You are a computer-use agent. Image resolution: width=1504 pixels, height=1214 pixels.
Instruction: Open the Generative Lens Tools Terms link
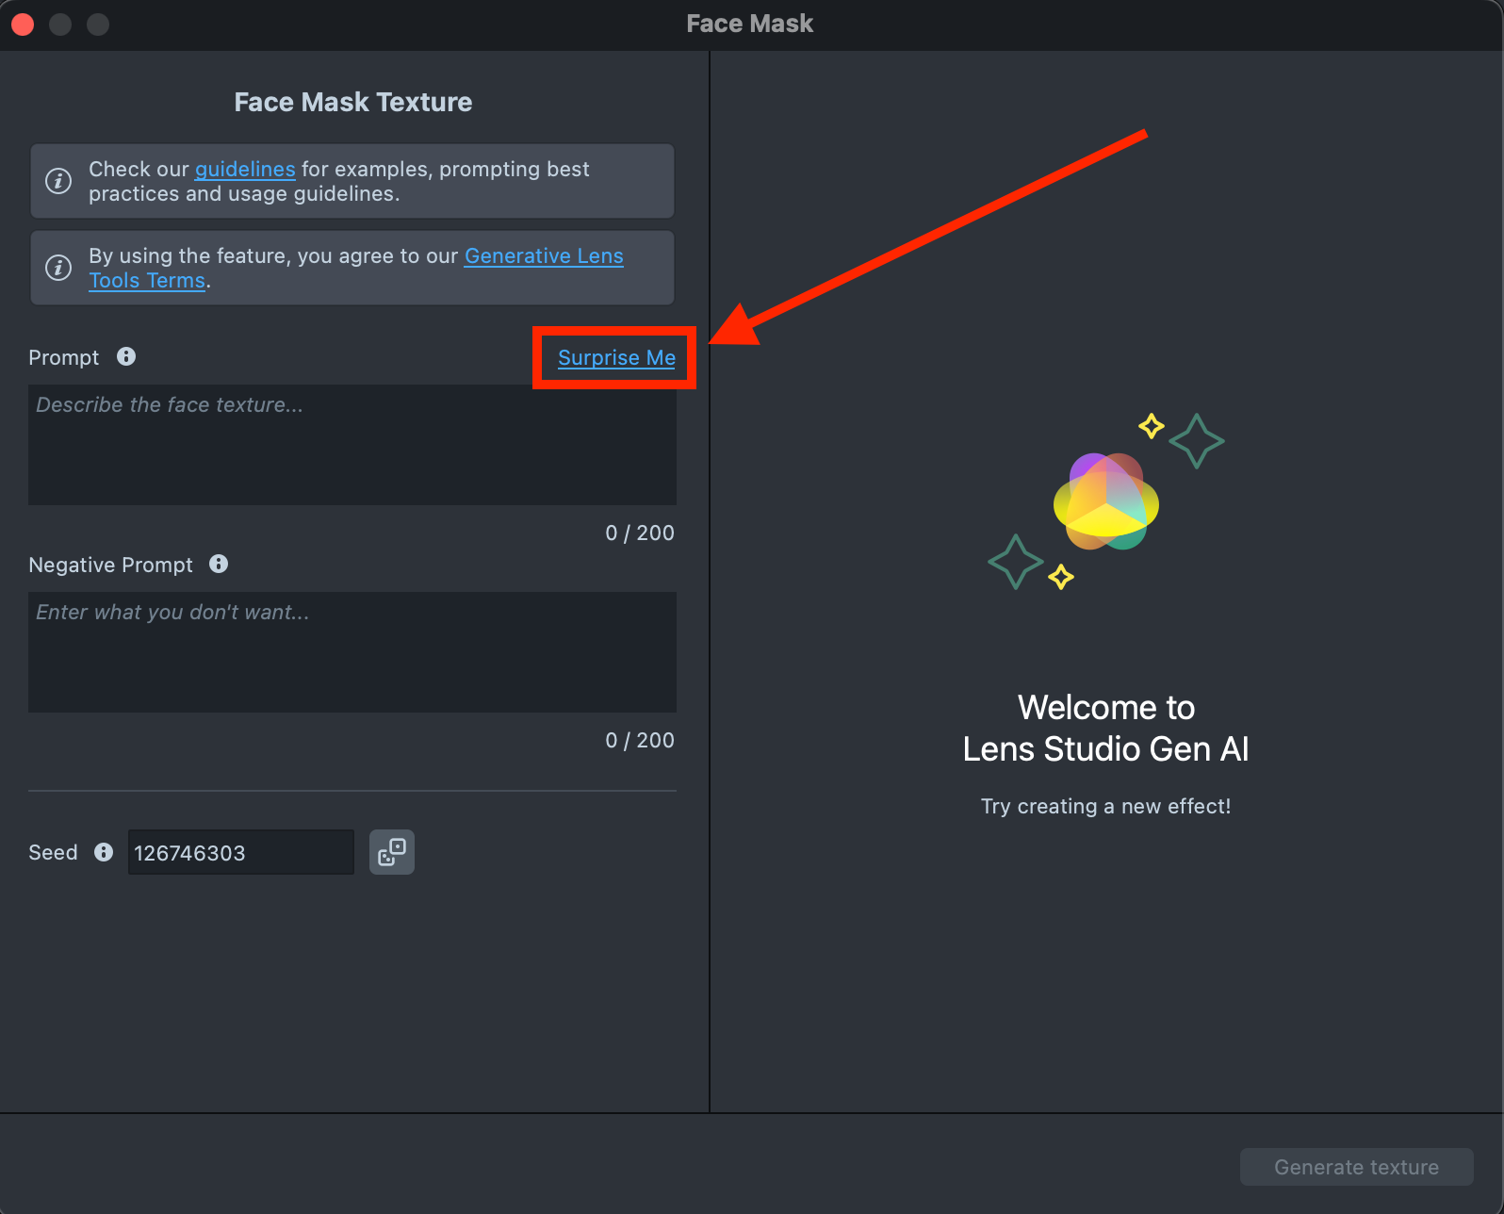[544, 256]
